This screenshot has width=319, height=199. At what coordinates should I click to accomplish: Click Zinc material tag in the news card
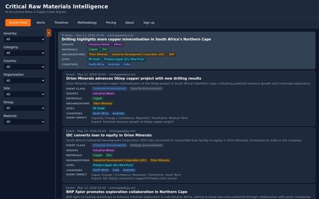point(105,50)
